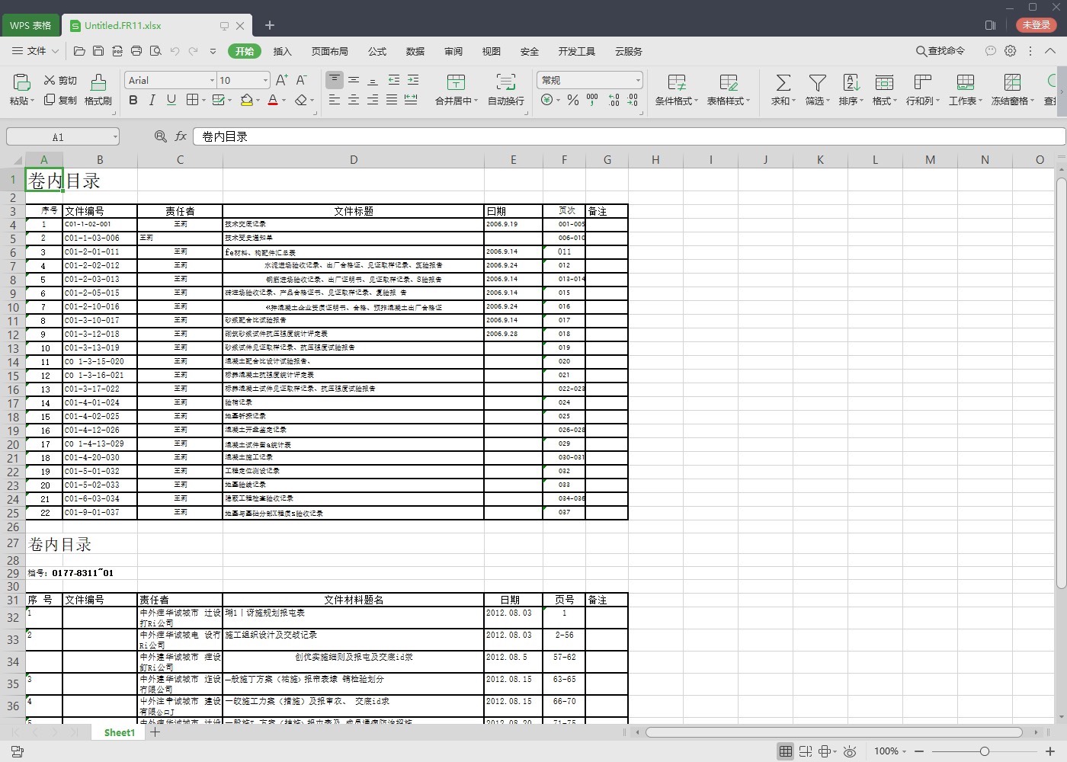The image size is (1067, 762).
Task: Align cell text to the left
Action: tap(335, 100)
